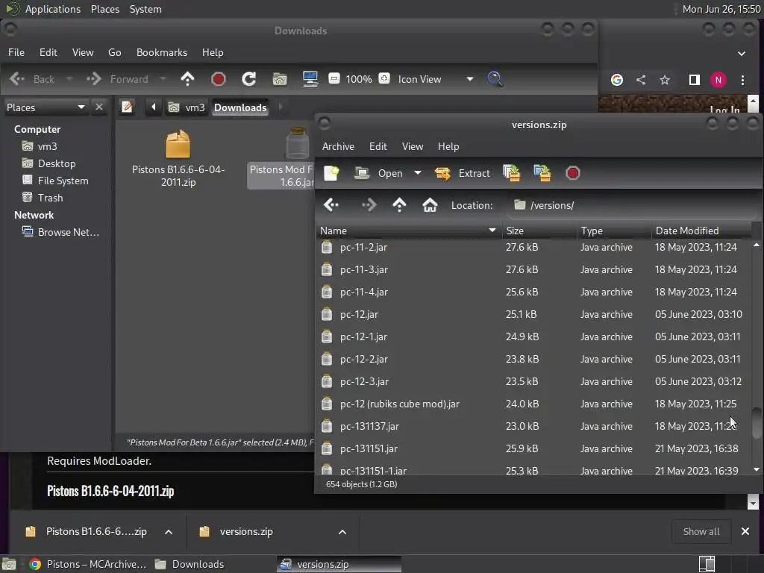Click Extract in the archive toolbar
764x573 pixels.
coord(462,173)
